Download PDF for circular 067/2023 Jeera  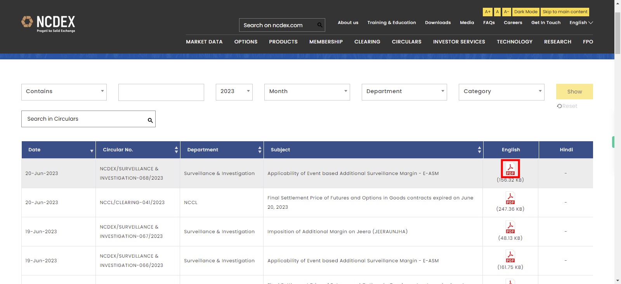coord(510,227)
